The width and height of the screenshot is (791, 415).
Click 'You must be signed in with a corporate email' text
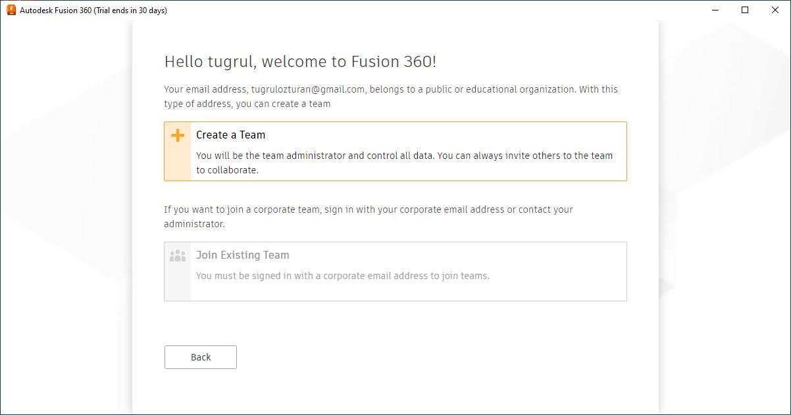pyautogui.click(x=343, y=276)
